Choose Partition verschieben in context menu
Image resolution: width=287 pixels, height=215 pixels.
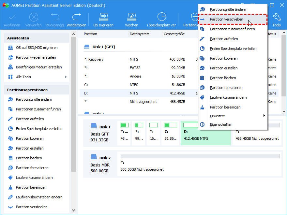pyautogui.click(x=233, y=19)
